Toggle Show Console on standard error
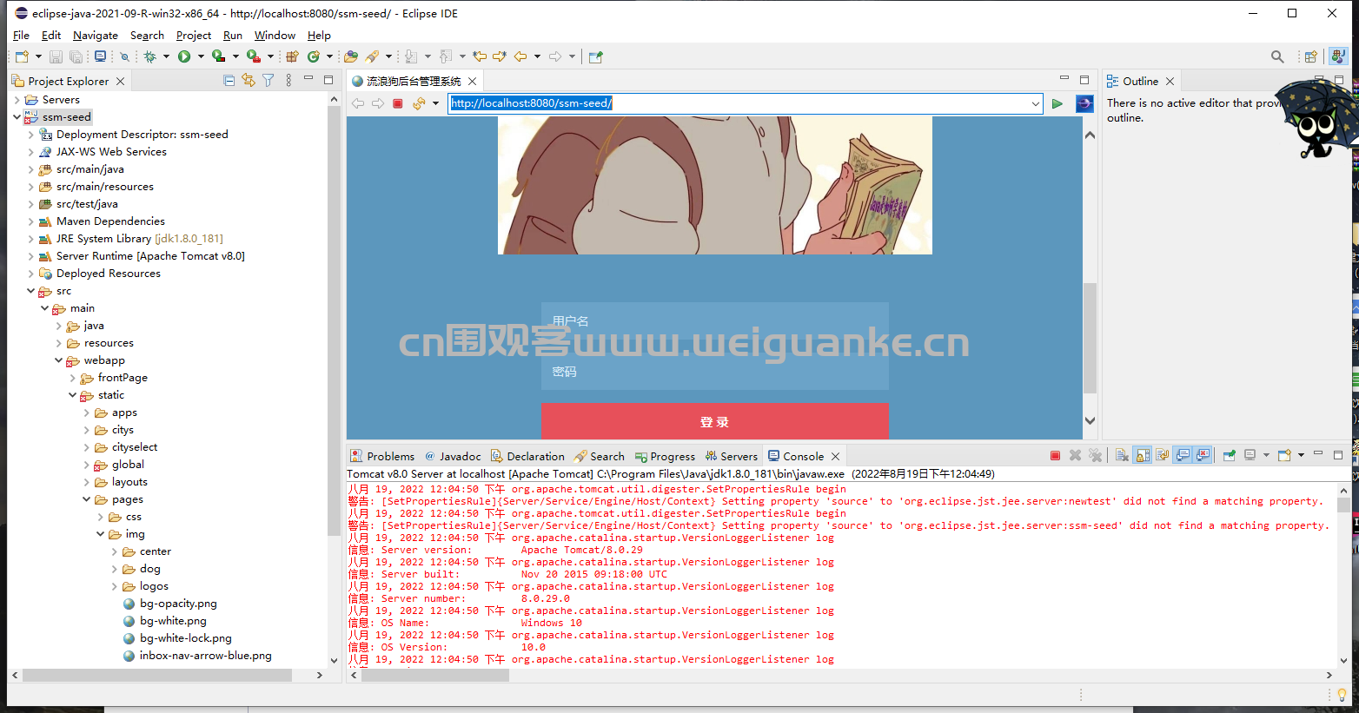1359x713 pixels. pos(1203,456)
